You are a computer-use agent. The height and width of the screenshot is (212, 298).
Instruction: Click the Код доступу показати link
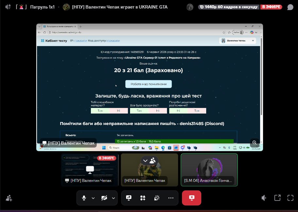point(113,41)
